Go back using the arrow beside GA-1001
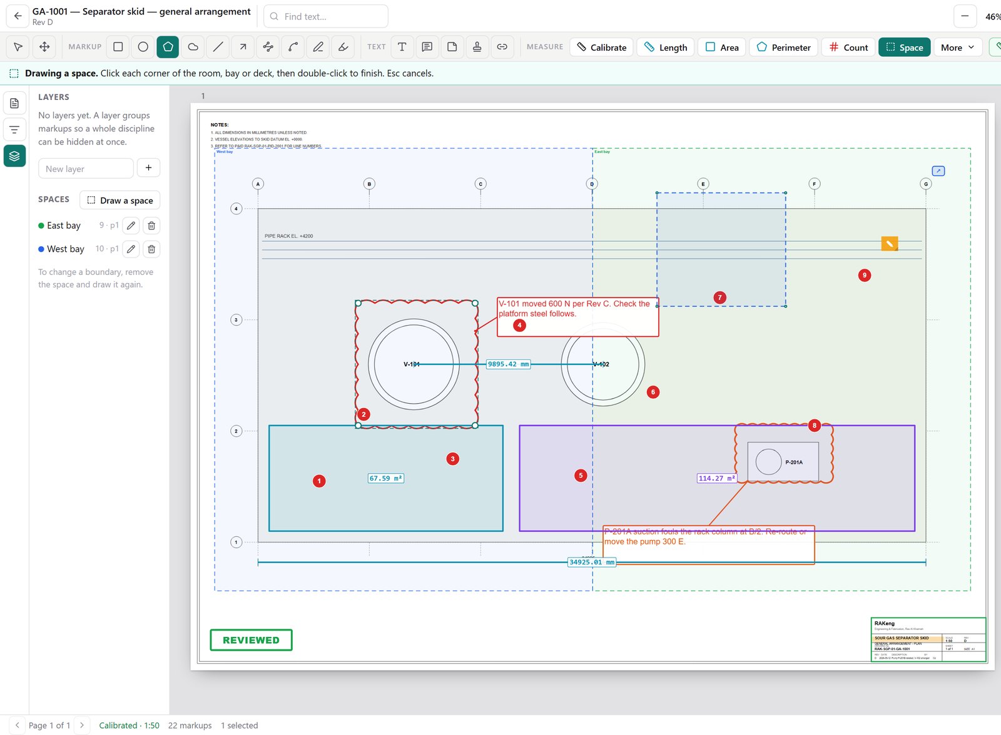1001x735 pixels. [18, 16]
